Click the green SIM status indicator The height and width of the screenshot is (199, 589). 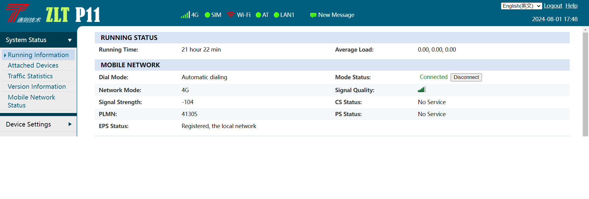(207, 15)
